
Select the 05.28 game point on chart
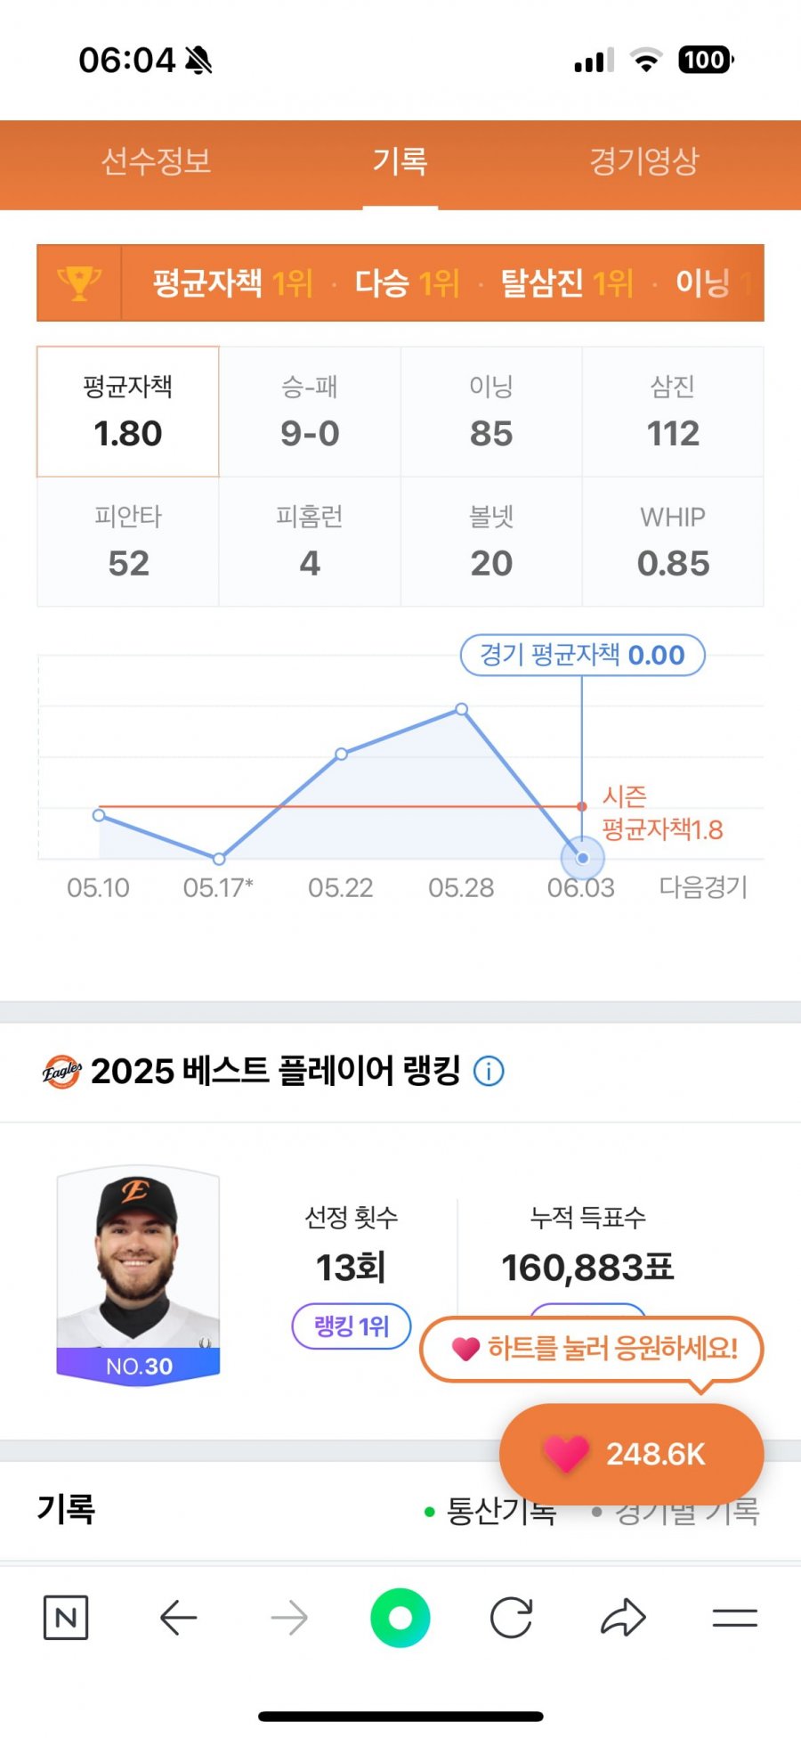461,709
